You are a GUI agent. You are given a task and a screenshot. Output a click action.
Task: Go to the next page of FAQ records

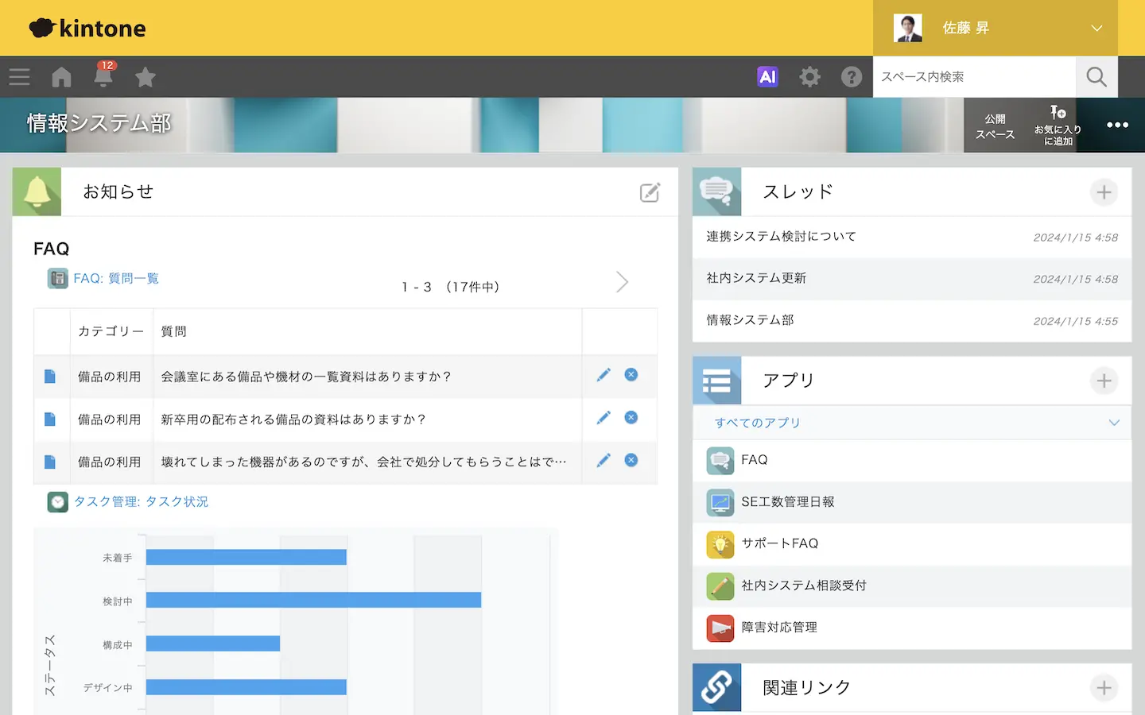[622, 282]
